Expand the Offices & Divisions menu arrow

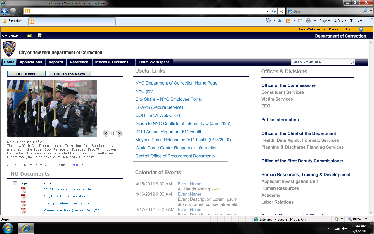pos(131,62)
